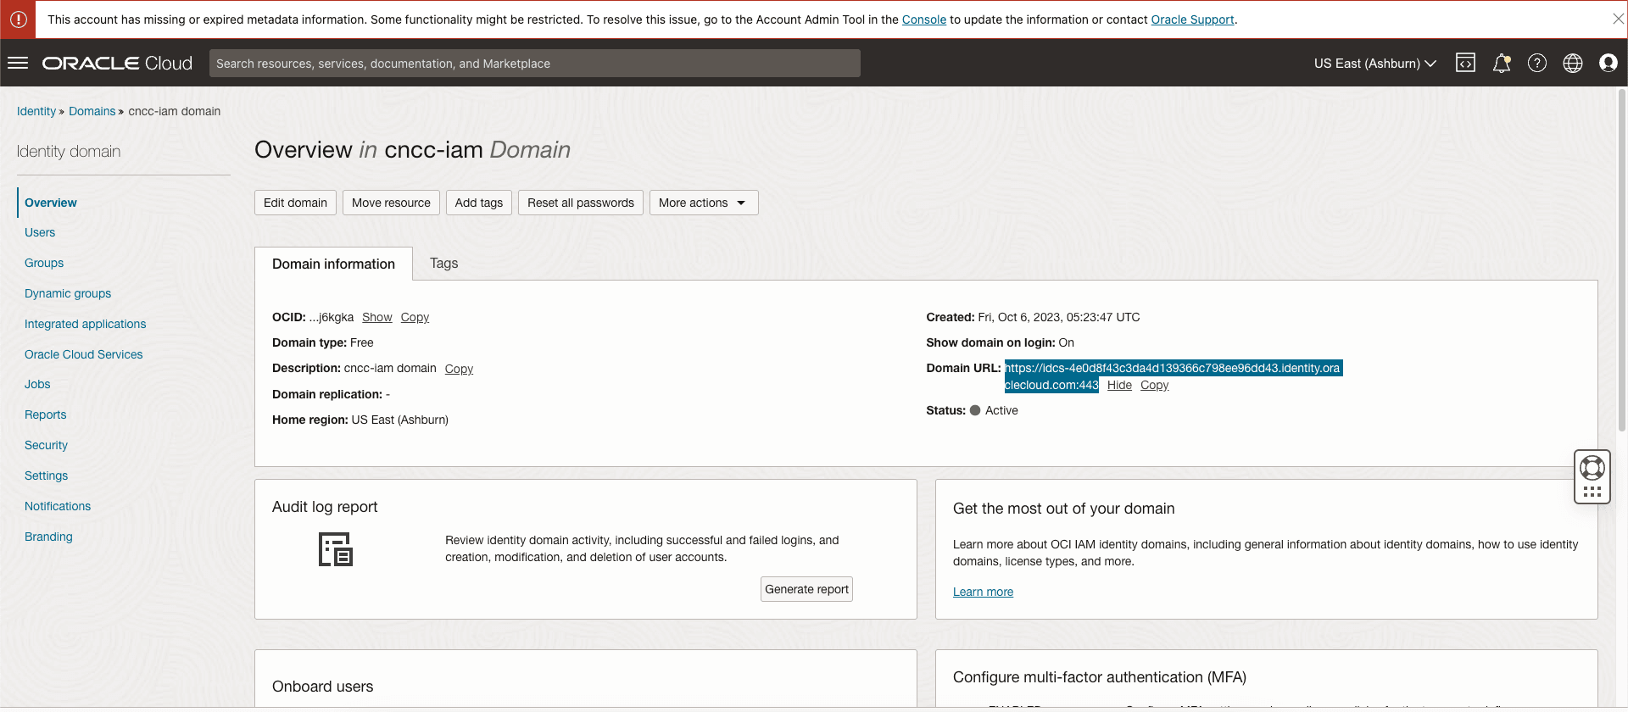
Task: Click the Onboard users heading
Action: (x=322, y=687)
